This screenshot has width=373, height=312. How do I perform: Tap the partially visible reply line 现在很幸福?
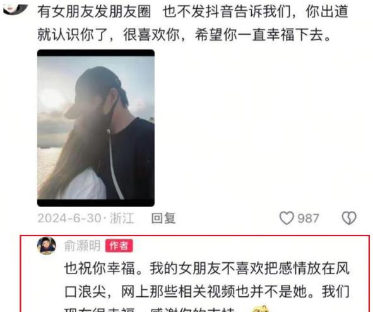(x=150, y=309)
